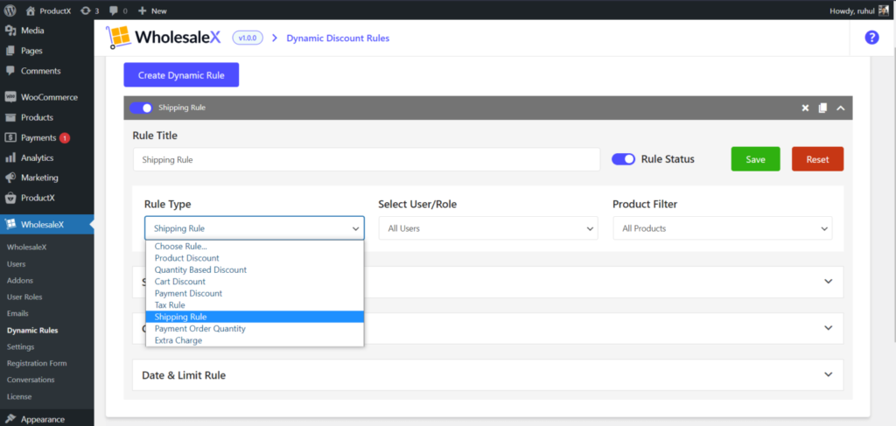The image size is (896, 426).
Task: Open the Users submenu item
Action: point(16,264)
